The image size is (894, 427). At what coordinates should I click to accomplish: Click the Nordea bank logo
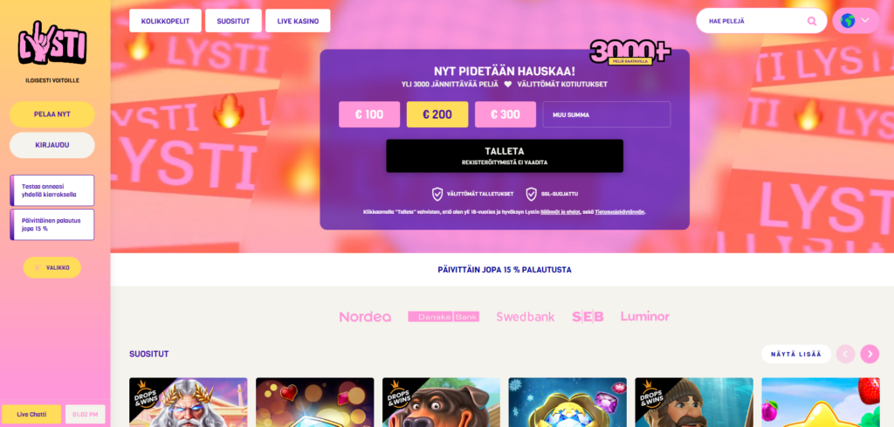point(365,317)
